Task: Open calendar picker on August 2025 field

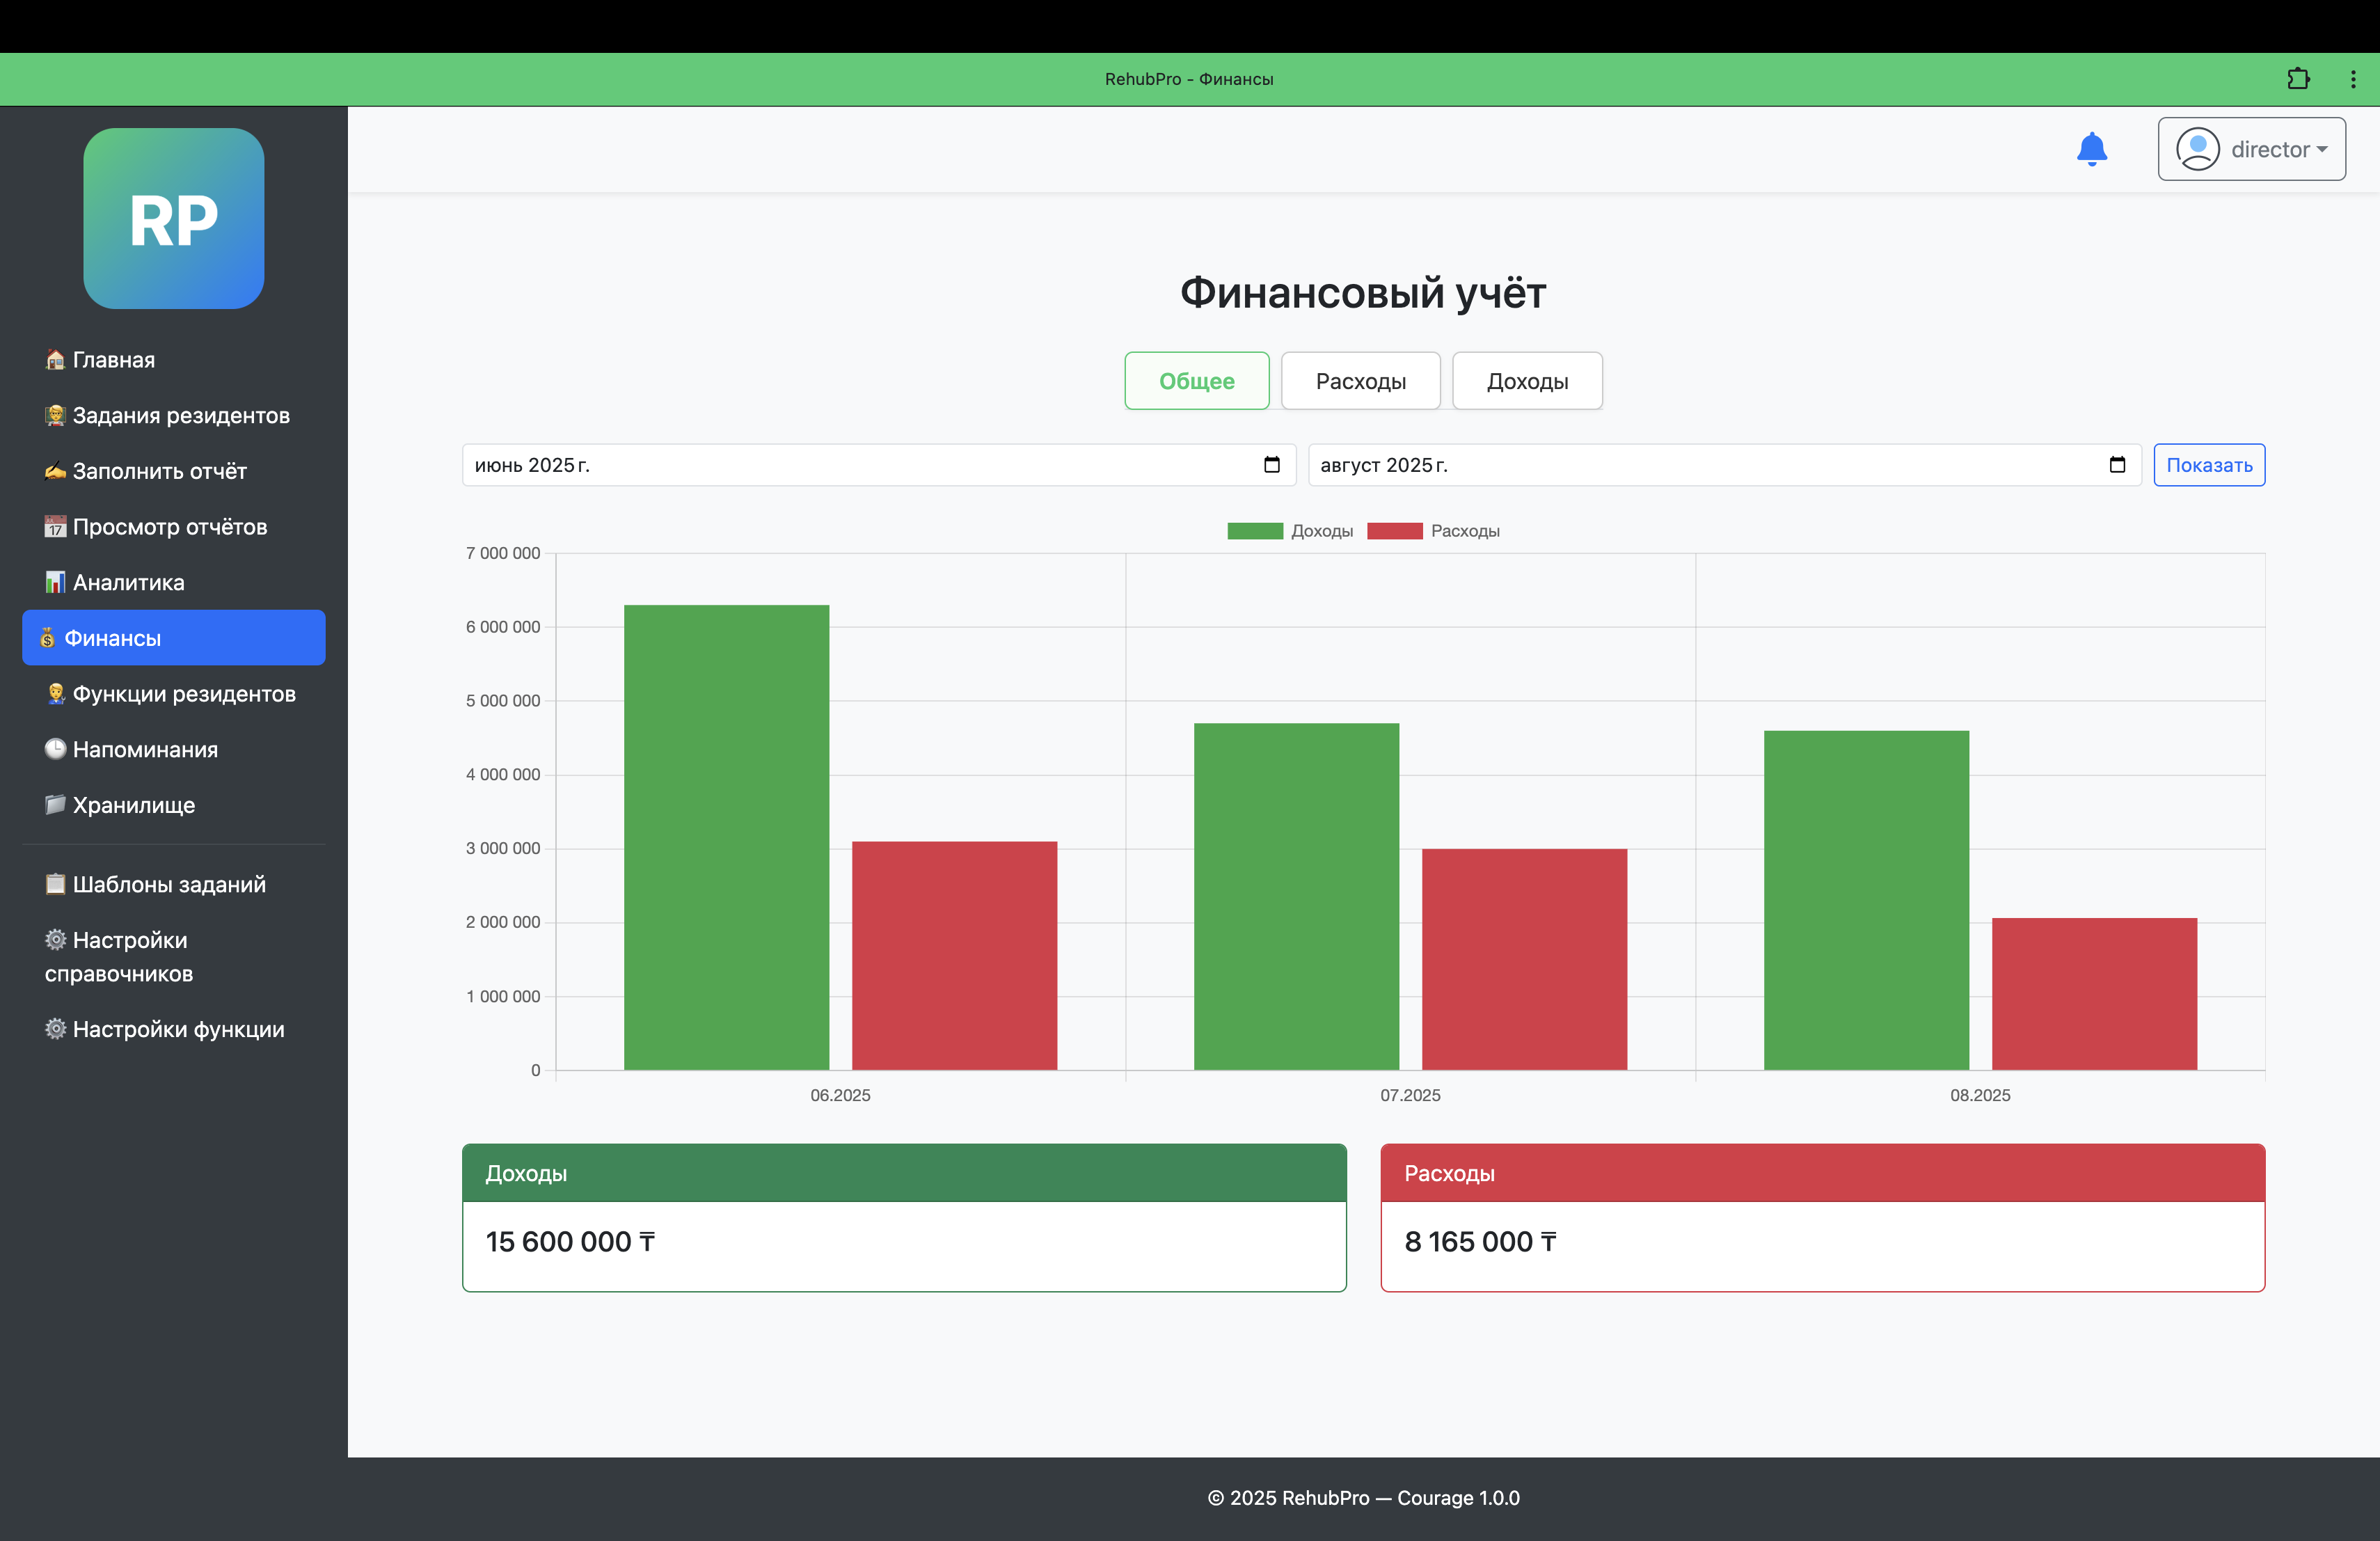Action: click(x=2116, y=465)
